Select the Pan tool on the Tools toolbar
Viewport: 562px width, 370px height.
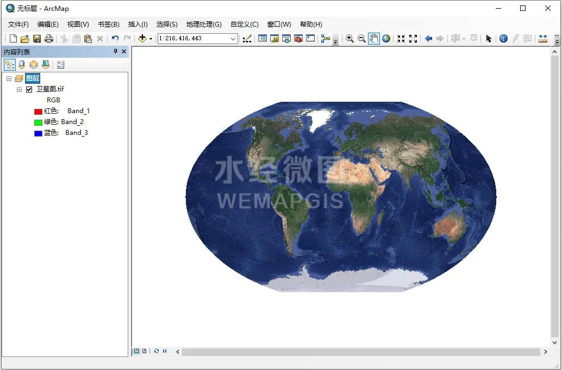pos(373,39)
